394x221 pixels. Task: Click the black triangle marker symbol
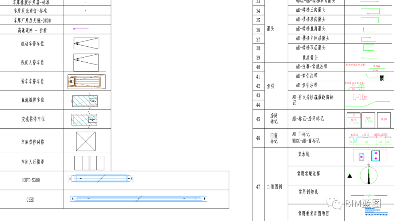point(349,176)
